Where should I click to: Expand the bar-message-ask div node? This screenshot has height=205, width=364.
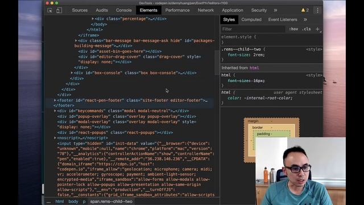76,40
